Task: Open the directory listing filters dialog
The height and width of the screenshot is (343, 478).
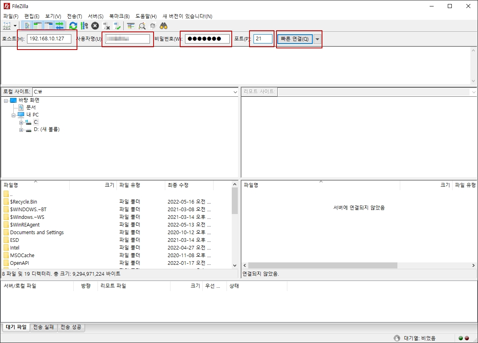Action: point(131,26)
